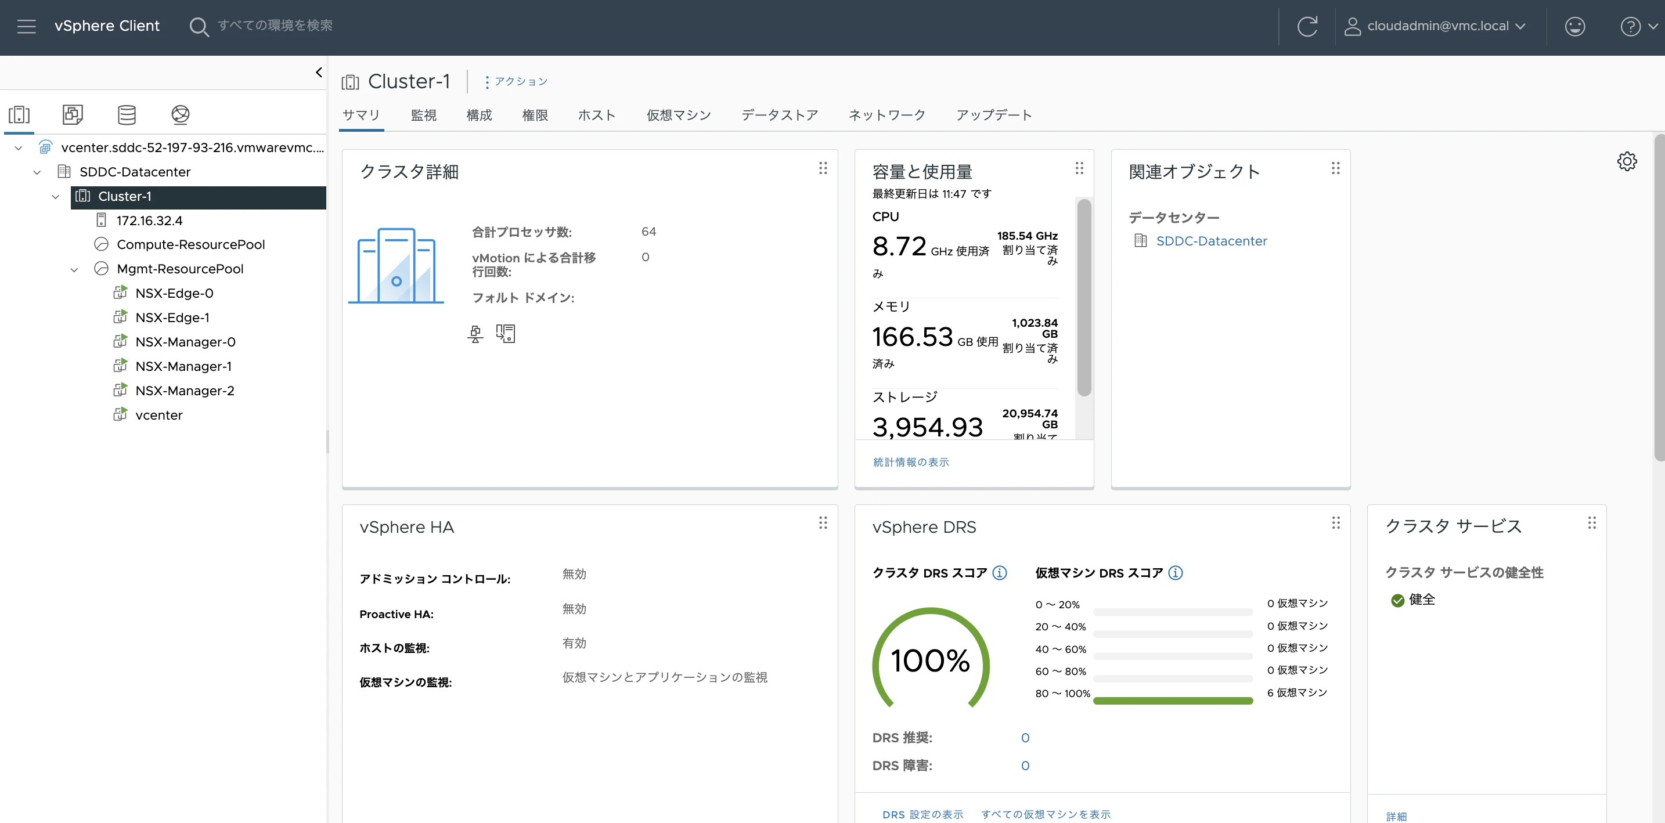Click the refresh icon in header
1665x823 pixels.
tap(1307, 27)
